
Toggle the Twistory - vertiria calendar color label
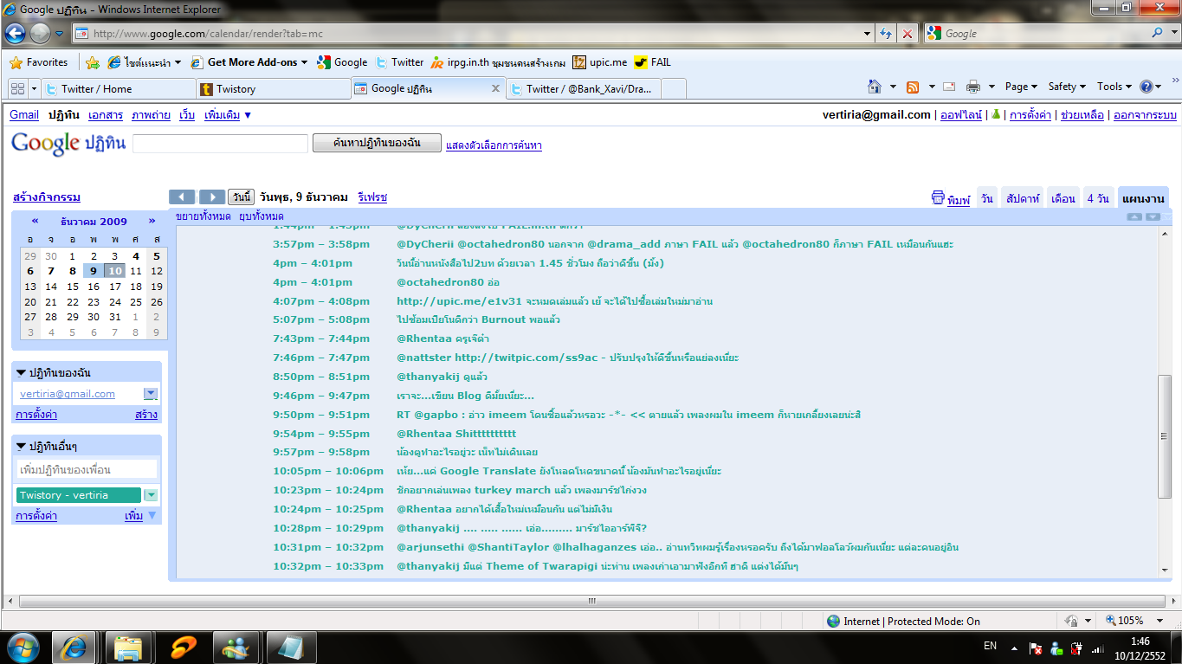(79, 495)
